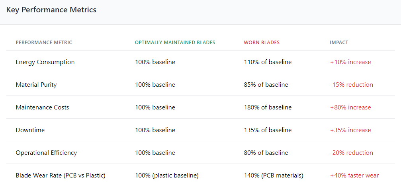Select the +40% faster wear value

coord(354,175)
